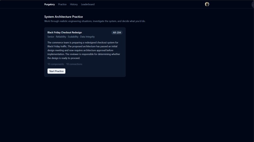Select the AR-204 badge
254x142 pixels.
pyautogui.click(x=117, y=32)
